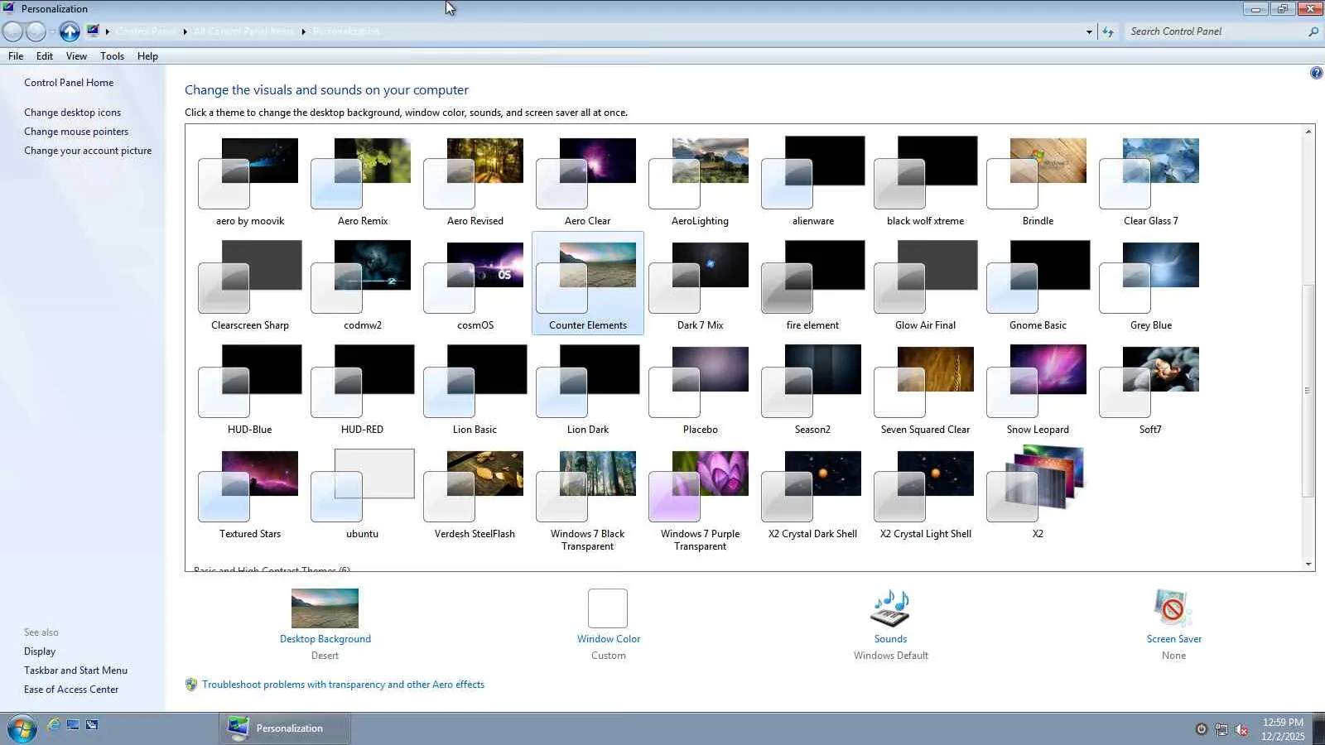Image resolution: width=1325 pixels, height=745 pixels.
Task: Apply the Placebo theme
Action: (x=701, y=389)
